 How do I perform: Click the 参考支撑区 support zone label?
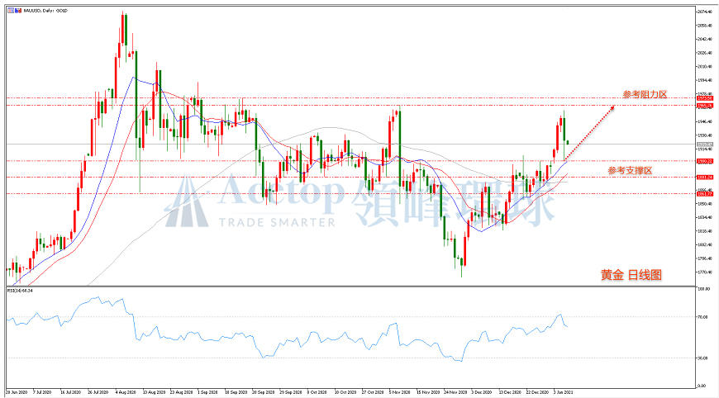630,170
